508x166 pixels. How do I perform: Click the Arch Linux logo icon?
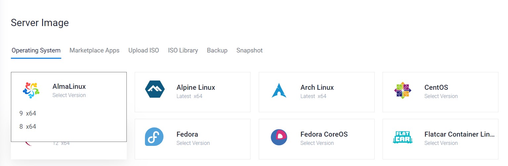(279, 90)
